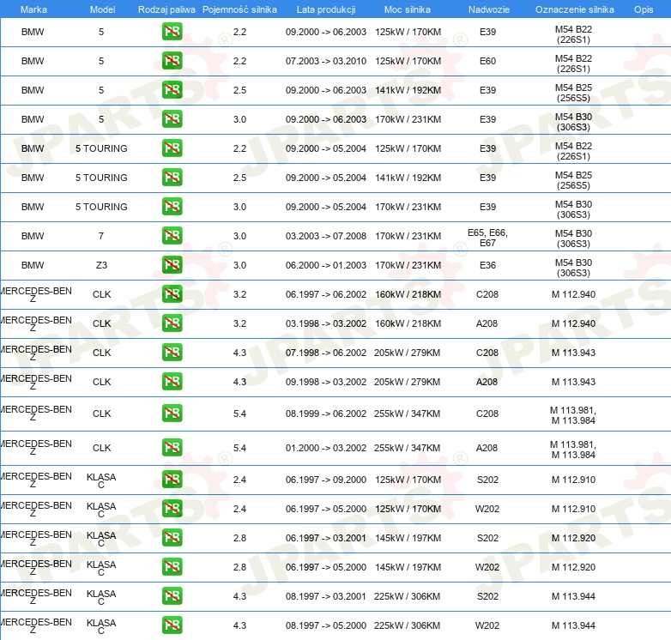Click the fuel icon in the KLASA C 4.3 S202 row

[x=172, y=596]
